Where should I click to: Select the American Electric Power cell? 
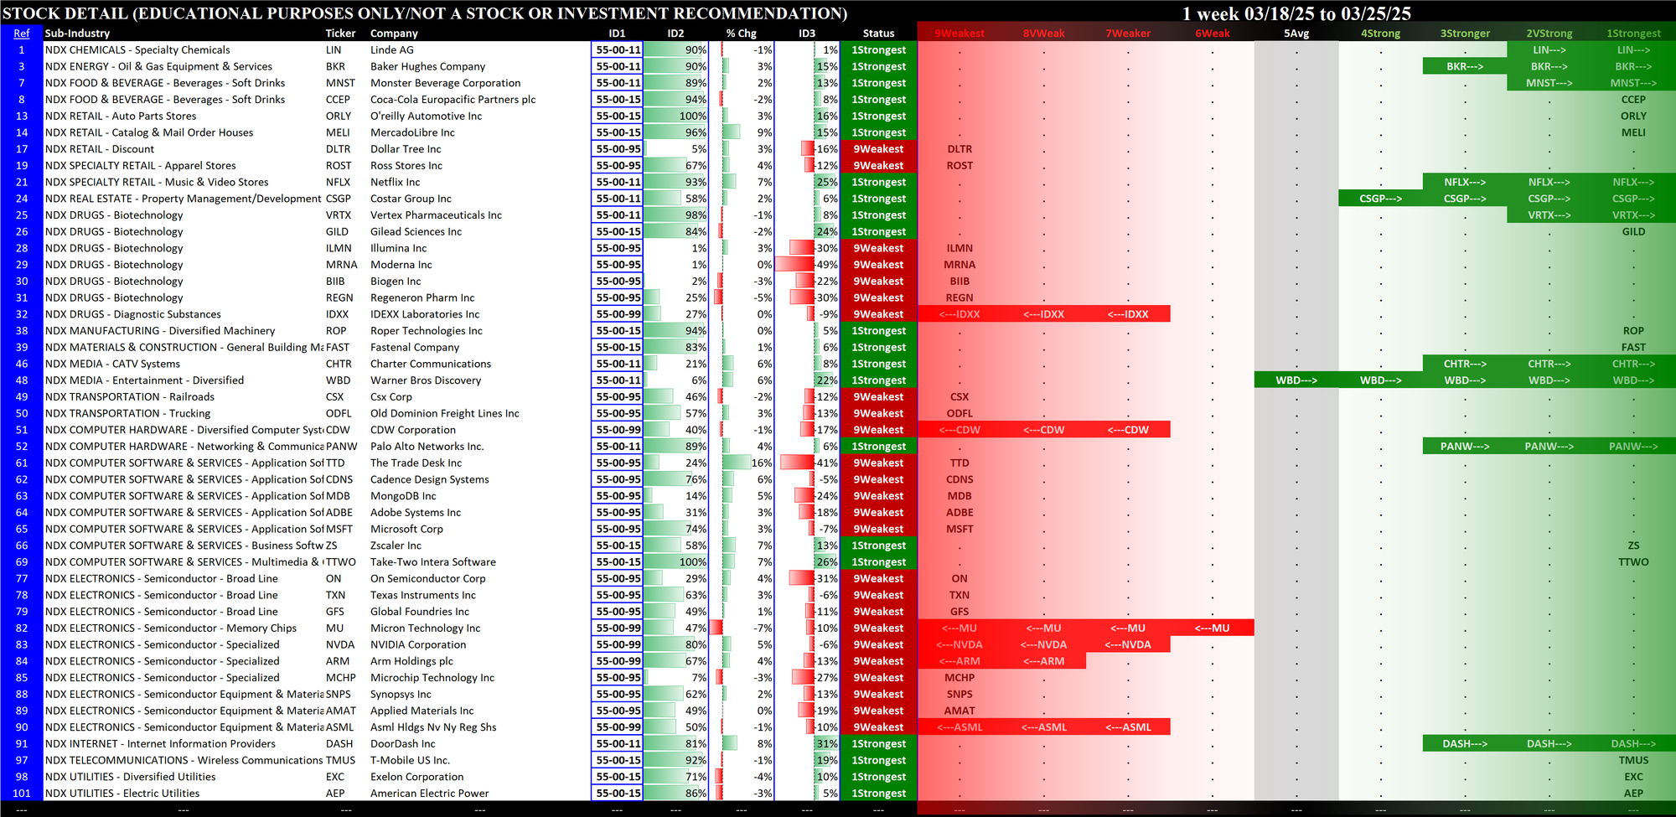[x=429, y=794]
